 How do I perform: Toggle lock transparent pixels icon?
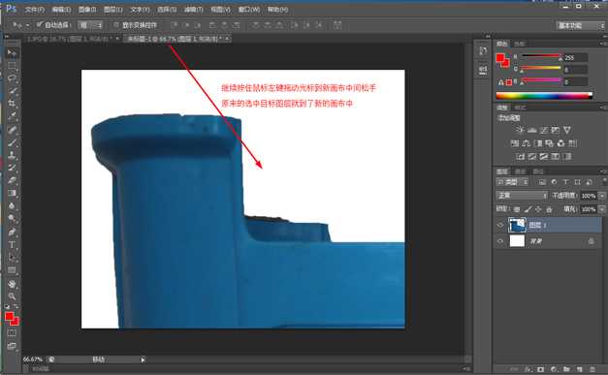[517, 209]
